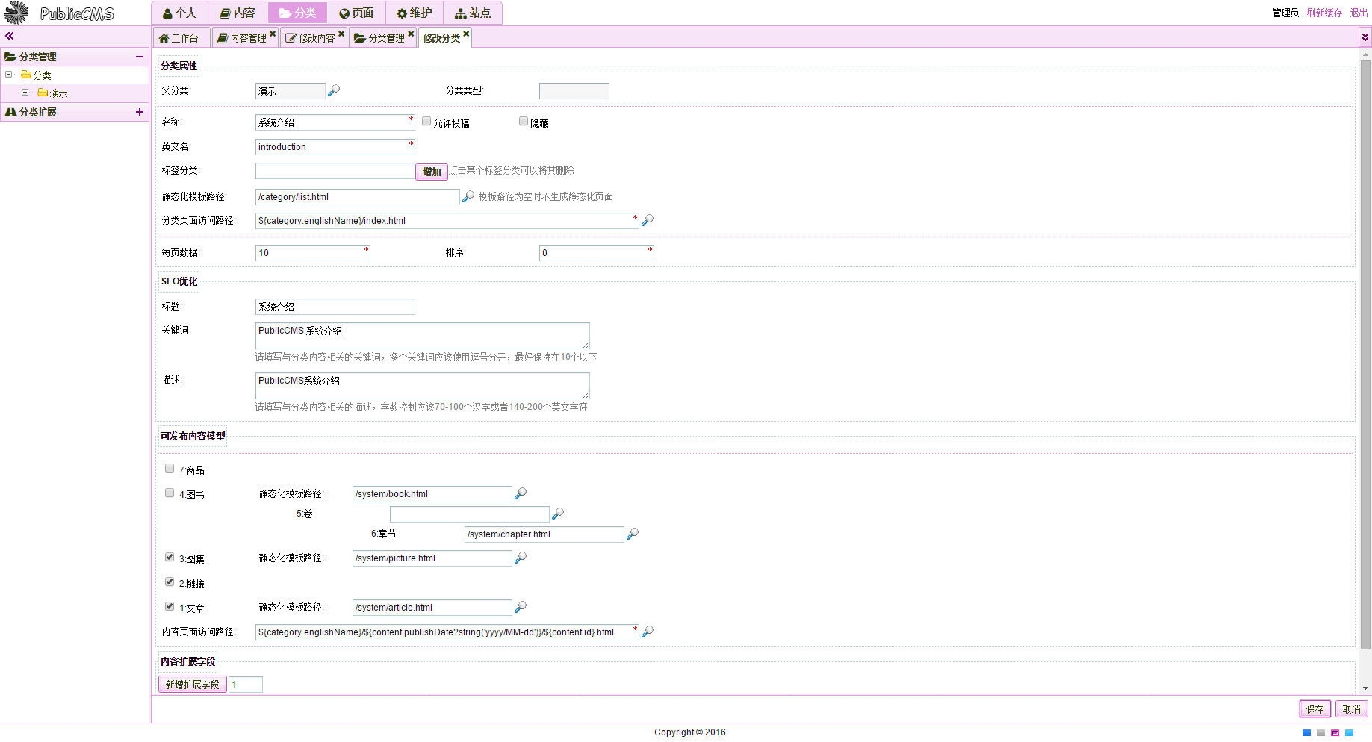The width and height of the screenshot is (1372, 742).
Task: Open the 内容 menu
Action: [x=238, y=13]
